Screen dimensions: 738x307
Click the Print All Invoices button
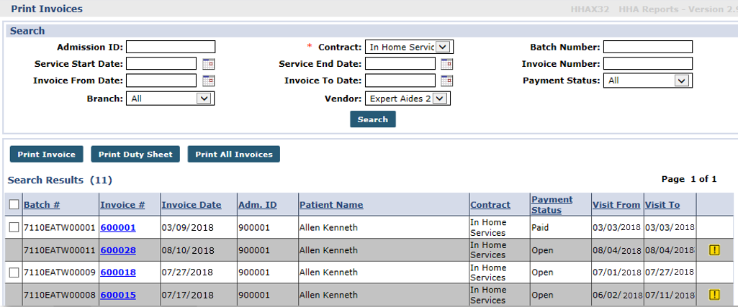(x=234, y=154)
